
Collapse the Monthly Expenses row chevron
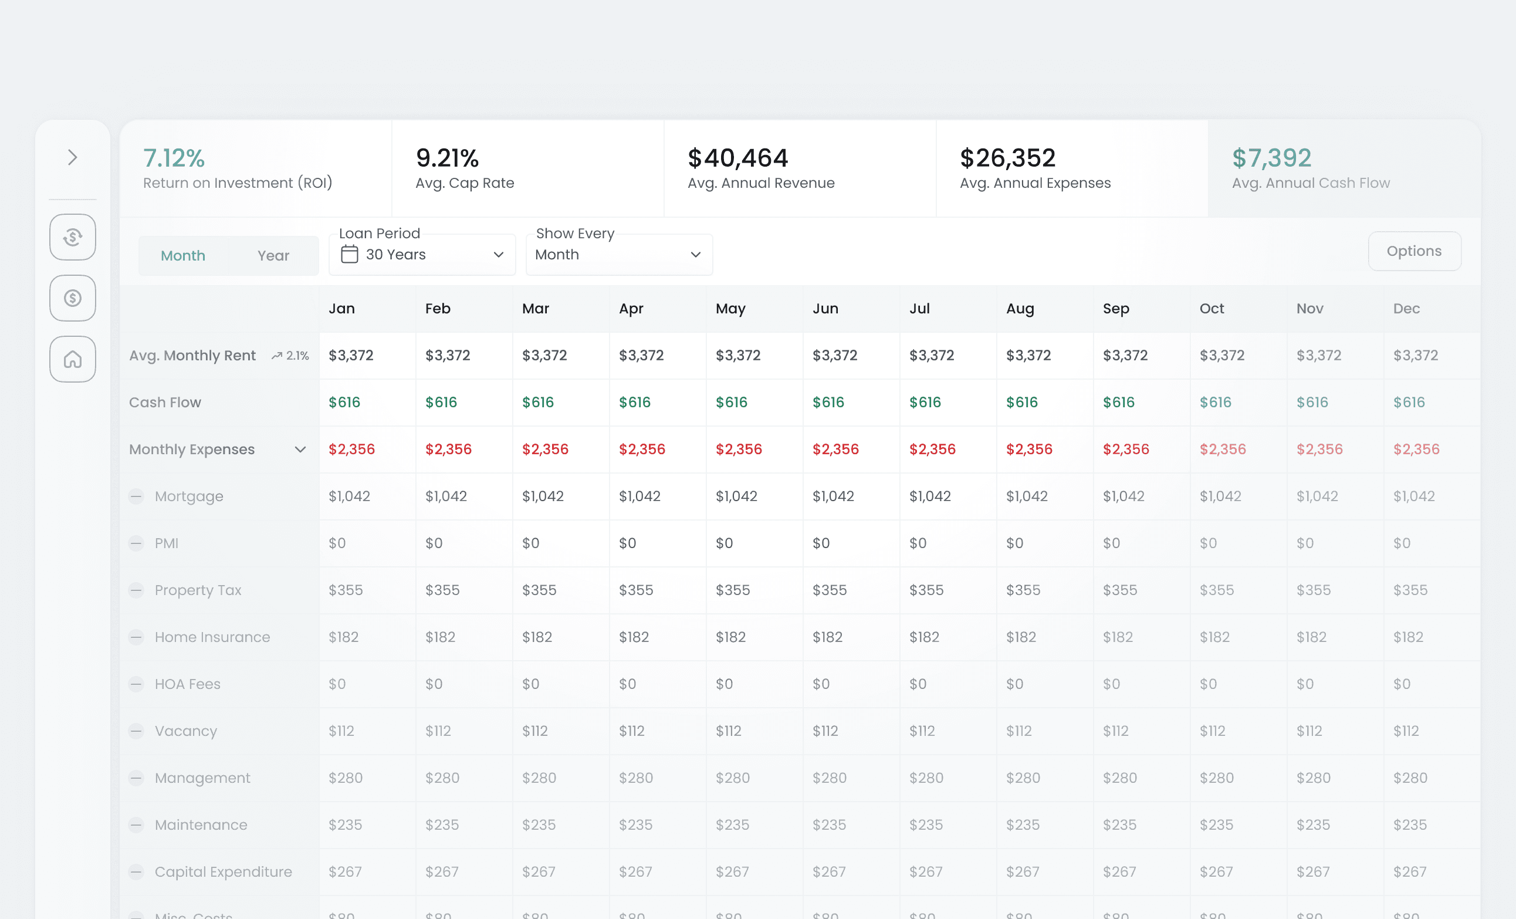pyautogui.click(x=300, y=450)
